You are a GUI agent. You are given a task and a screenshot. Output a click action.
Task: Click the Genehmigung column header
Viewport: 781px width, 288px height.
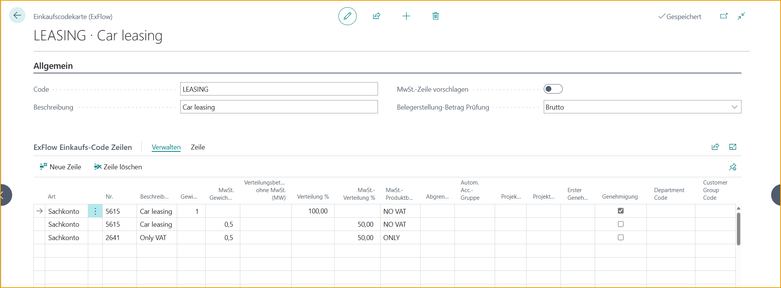coord(620,197)
